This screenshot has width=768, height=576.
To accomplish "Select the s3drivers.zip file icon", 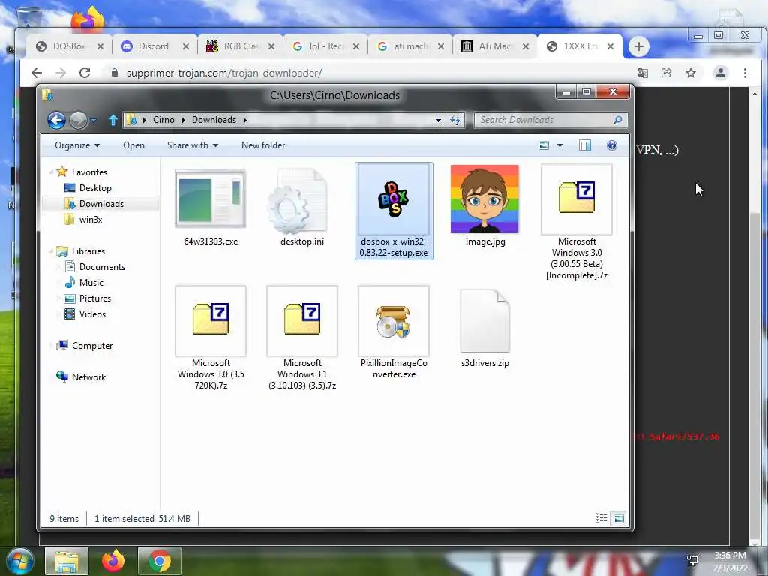I will [485, 321].
